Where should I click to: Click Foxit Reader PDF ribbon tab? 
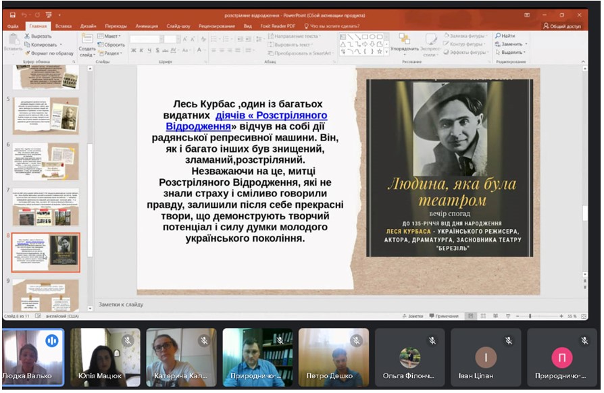click(x=278, y=26)
